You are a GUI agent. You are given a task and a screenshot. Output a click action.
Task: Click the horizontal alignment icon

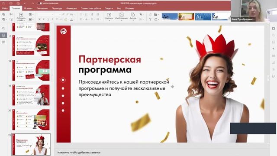81,19
